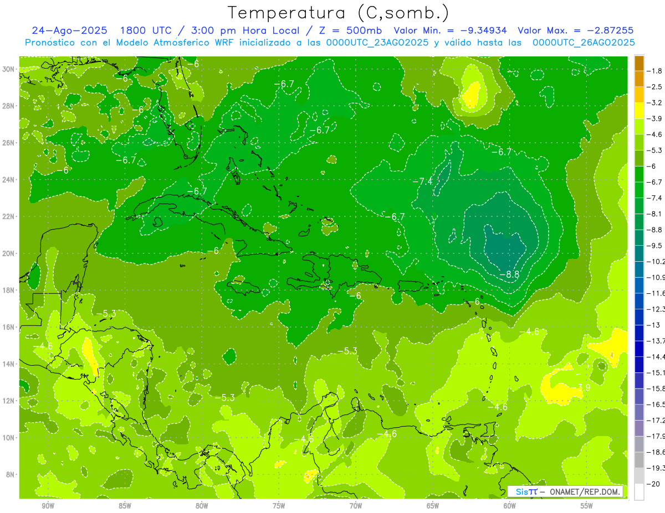Viewport: 665px width, 513px height.
Task: Click the "75W" longitude label
Action: [x=279, y=506]
